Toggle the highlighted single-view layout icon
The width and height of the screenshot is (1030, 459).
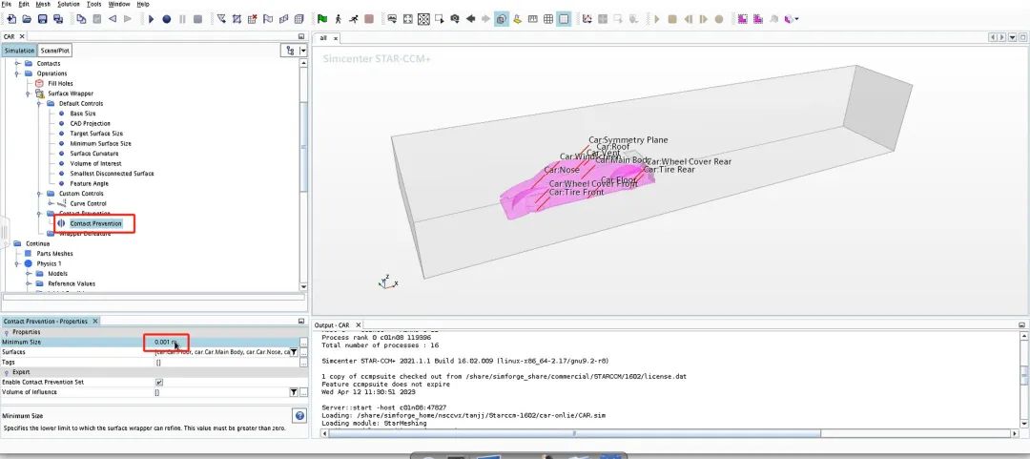coord(565,19)
